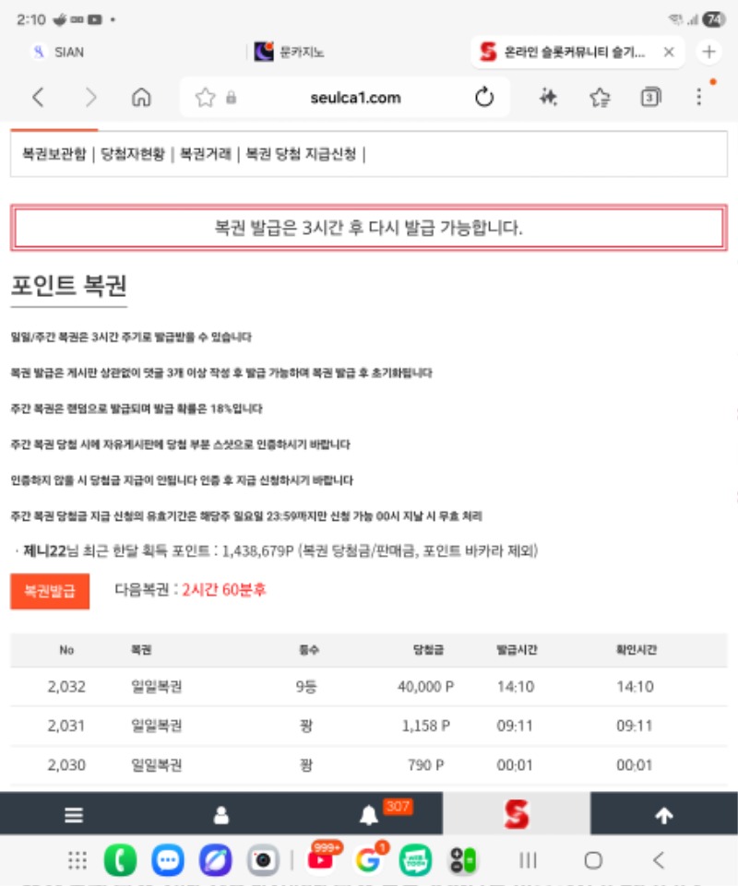Open the 당첨자현황 link

tap(133, 154)
